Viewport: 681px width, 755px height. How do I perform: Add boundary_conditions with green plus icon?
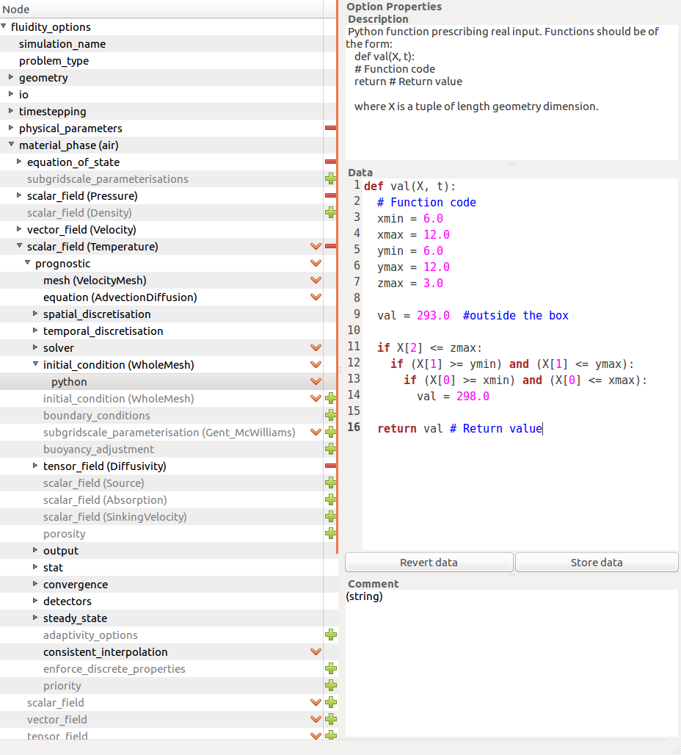pos(331,415)
